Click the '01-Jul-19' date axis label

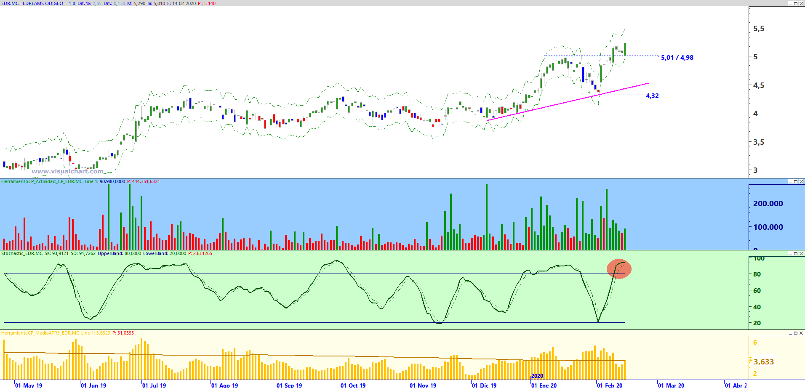point(154,385)
